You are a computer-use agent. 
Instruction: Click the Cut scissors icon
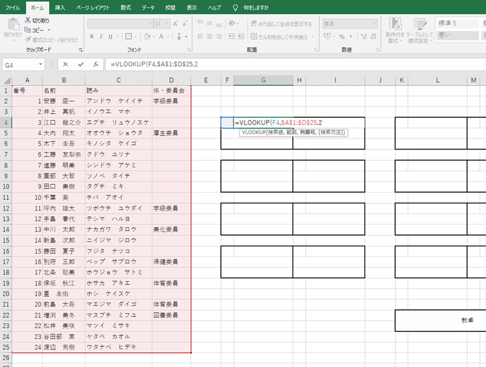(x=28, y=20)
